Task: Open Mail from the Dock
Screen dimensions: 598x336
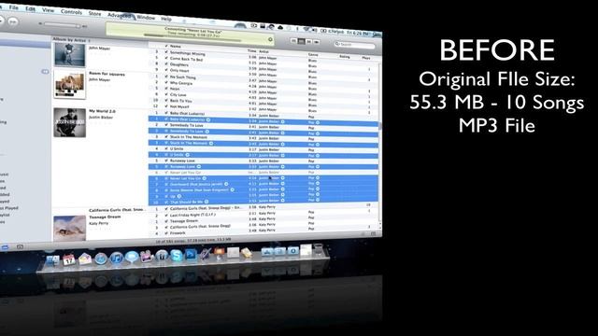Action: tap(85, 259)
